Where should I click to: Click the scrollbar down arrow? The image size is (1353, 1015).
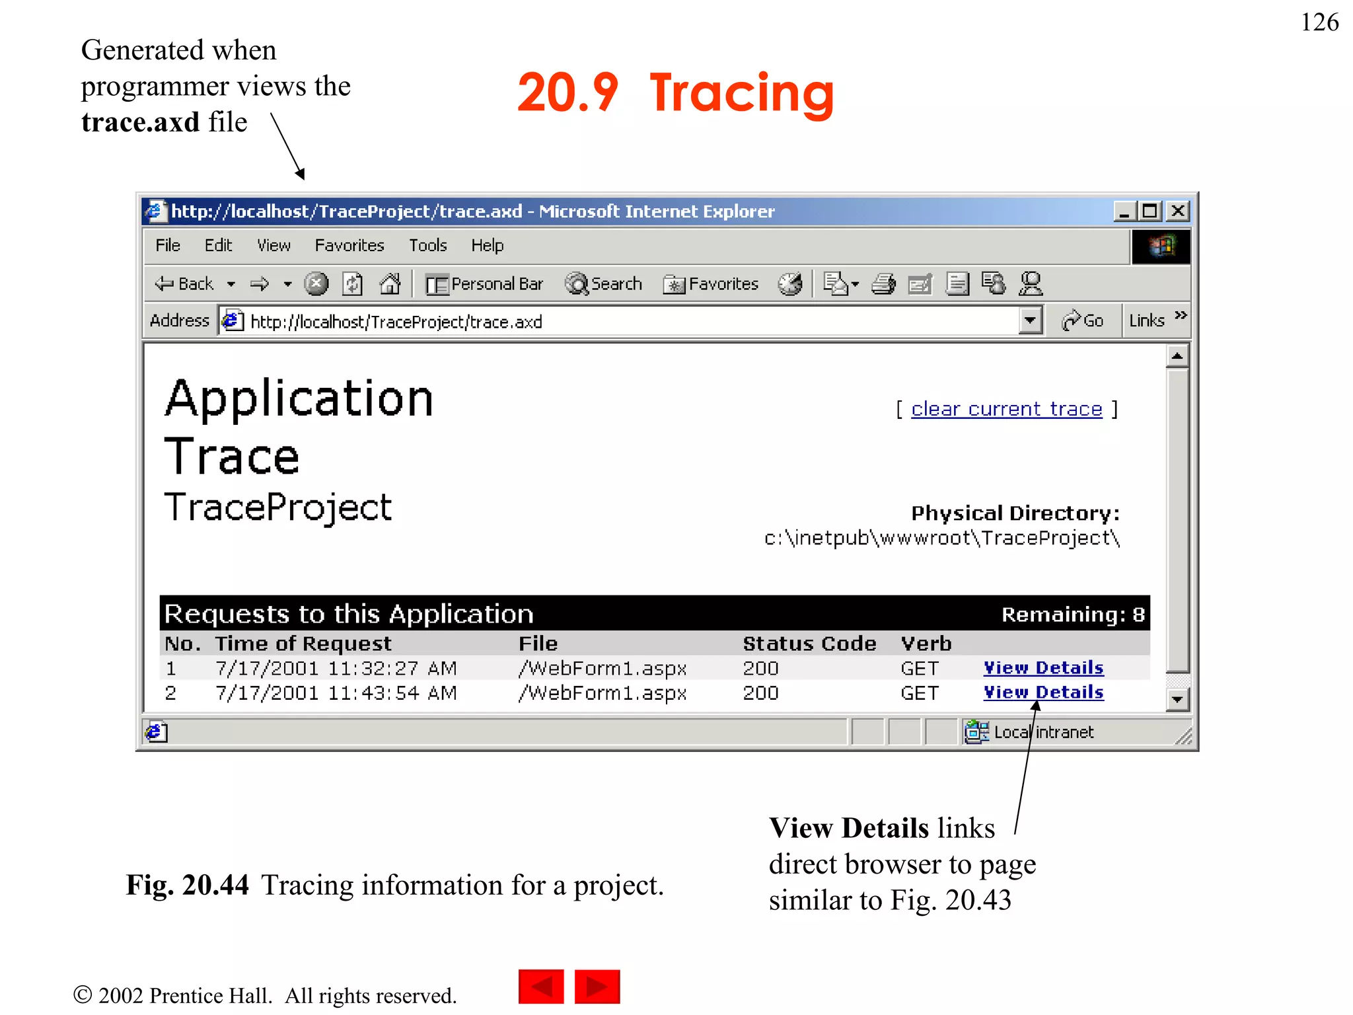tap(1177, 699)
